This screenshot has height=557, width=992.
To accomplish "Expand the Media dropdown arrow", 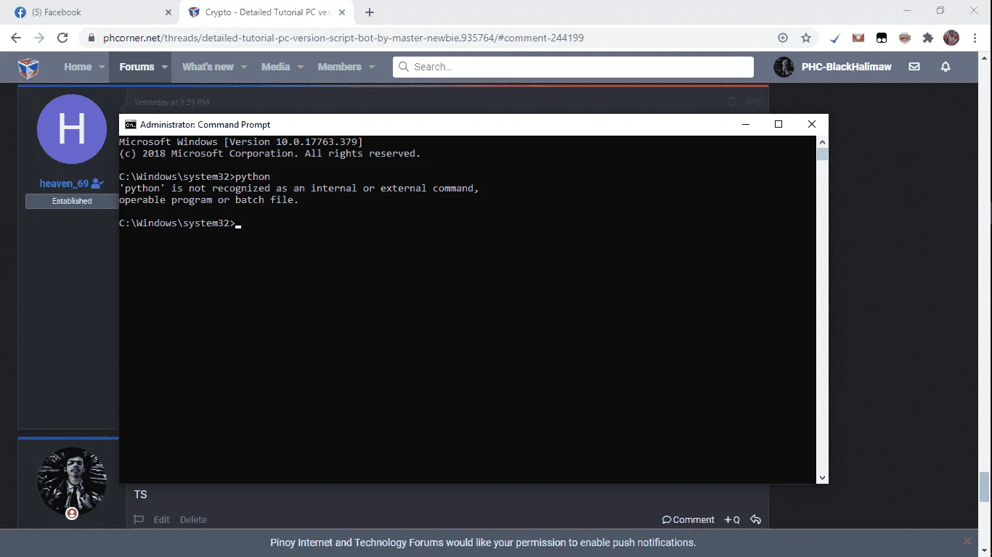I will (x=301, y=67).
